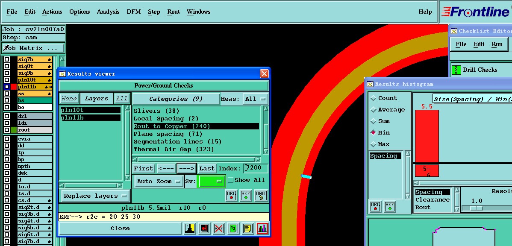Open the Analysis menu
Image resolution: width=512 pixels, height=246 pixels.
coord(108,12)
